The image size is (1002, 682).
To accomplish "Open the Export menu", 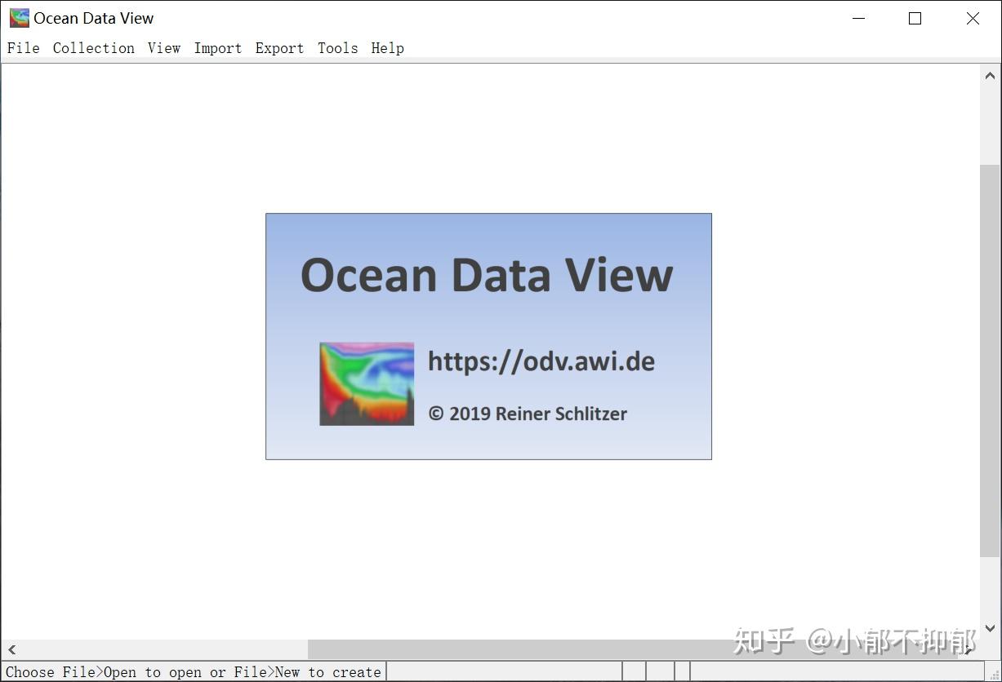I will tap(279, 48).
